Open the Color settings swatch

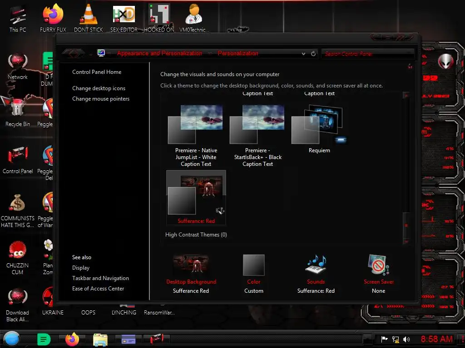coord(253,274)
